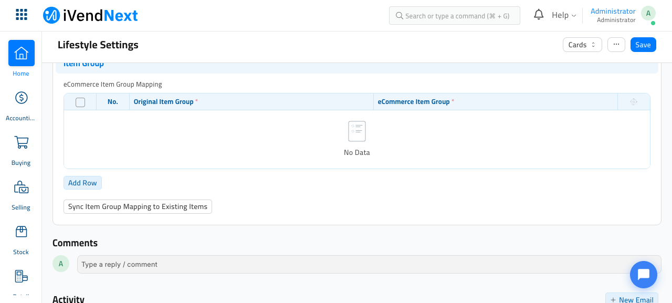Image resolution: width=672 pixels, height=303 pixels.
Task: Click Add Row button
Action: point(82,183)
